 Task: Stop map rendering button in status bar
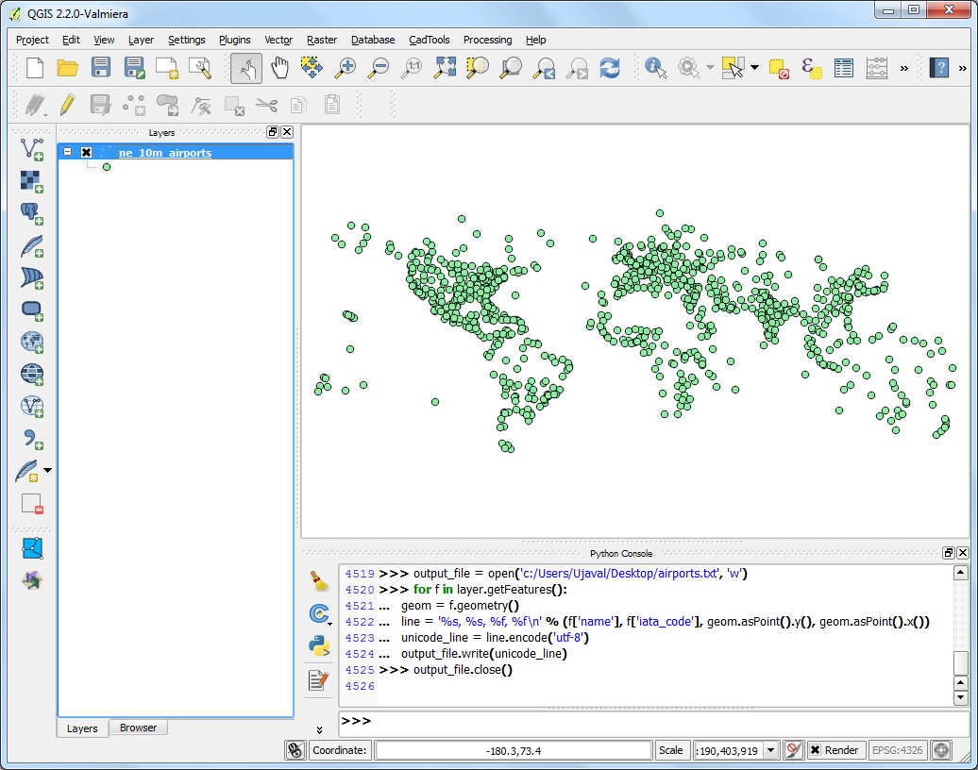793,750
